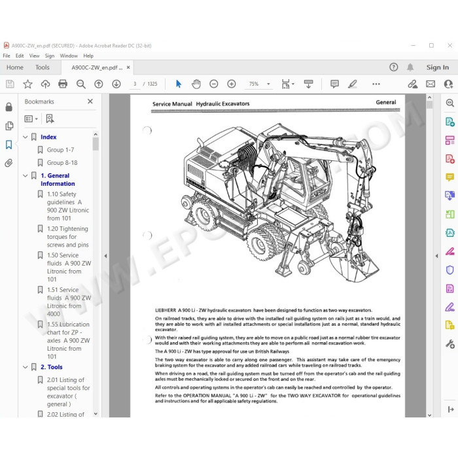Add a comment sticky note
Viewport: 458px width, 458px height.
tap(335, 84)
